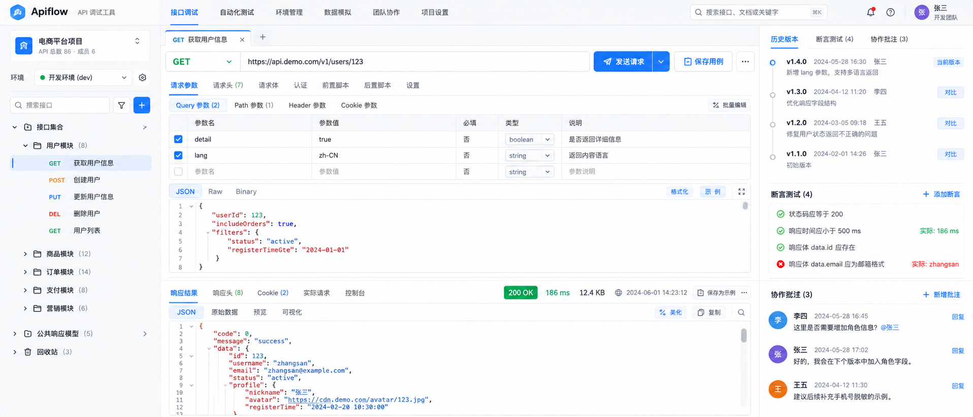This screenshot has height=417, width=973.
Task: Open environment settings gear icon
Action: click(x=143, y=77)
